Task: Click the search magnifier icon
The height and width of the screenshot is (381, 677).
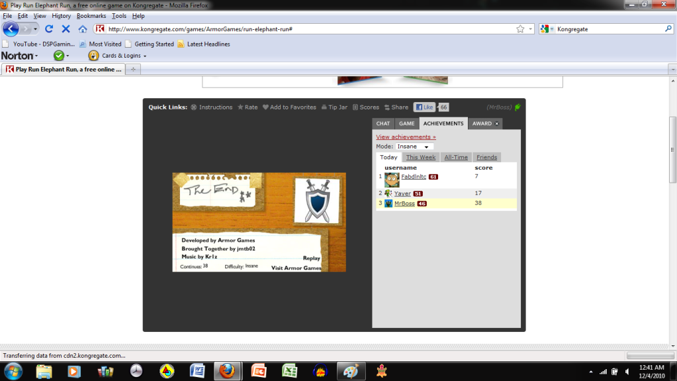Action: tap(668, 29)
